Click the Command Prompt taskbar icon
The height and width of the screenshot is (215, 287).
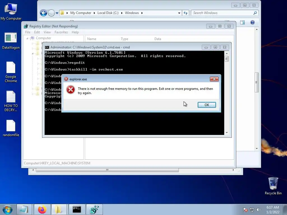(x=77, y=209)
